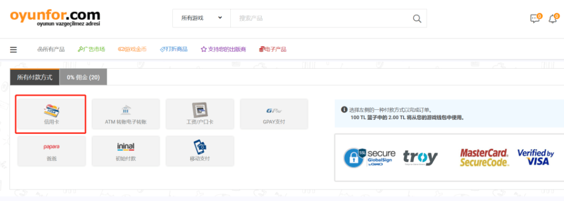Choose the 工资/户口卡 payment method
The image size is (564, 201).
tap(199, 114)
